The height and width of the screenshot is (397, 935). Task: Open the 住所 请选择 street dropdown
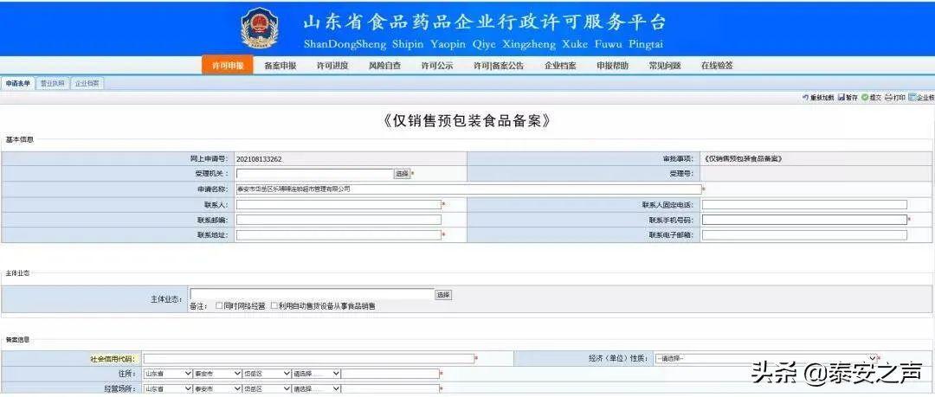coord(316,374)
